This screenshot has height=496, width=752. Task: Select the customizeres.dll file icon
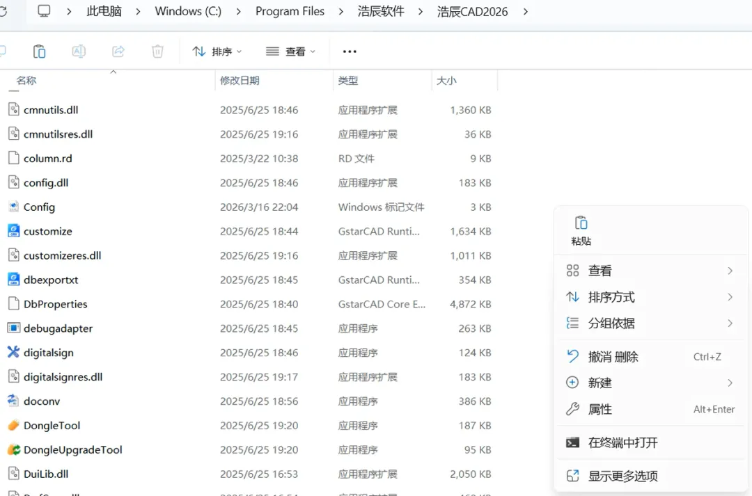tap(13, 255)
